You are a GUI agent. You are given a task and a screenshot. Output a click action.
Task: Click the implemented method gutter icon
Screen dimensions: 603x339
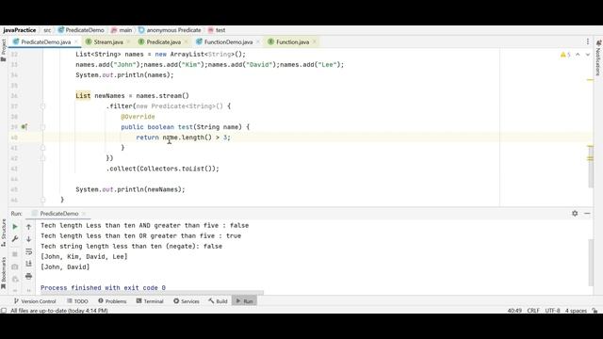24,127
